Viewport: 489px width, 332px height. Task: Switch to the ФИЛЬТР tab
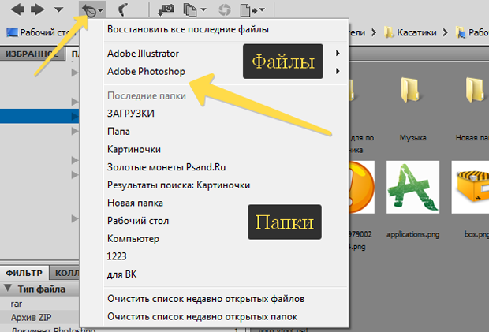pos(24,273)
